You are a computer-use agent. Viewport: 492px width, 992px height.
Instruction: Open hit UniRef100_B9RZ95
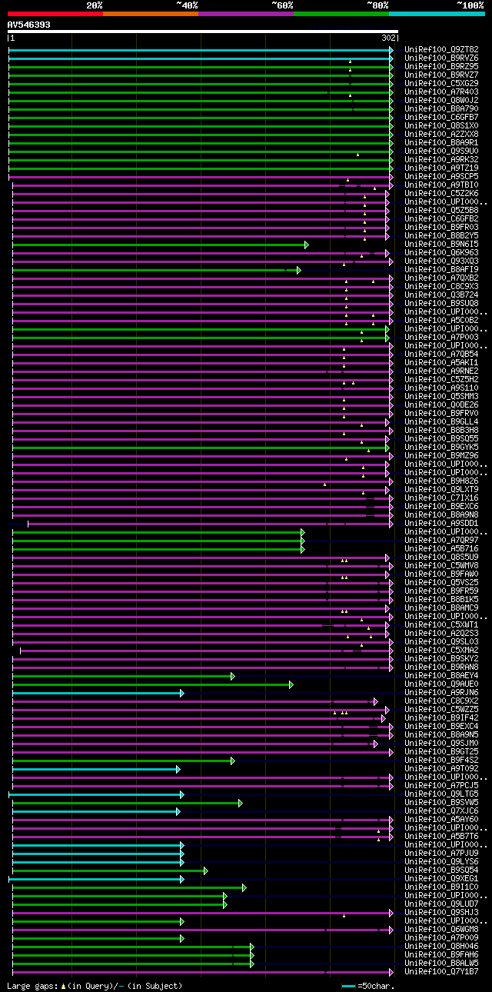pos(441,66)
